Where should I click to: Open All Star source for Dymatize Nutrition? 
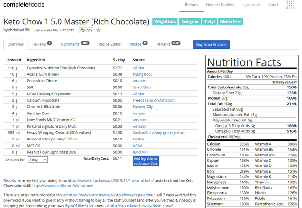138,68
